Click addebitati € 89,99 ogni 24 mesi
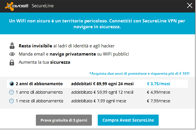 coord(102,84)
